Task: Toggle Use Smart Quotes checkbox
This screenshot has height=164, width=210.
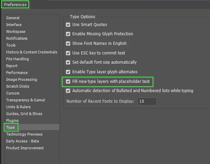Action: [68, 25]
